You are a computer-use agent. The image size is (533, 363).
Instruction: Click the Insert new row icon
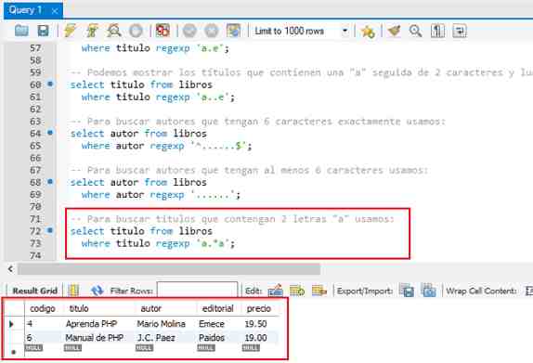pos(297,291)
